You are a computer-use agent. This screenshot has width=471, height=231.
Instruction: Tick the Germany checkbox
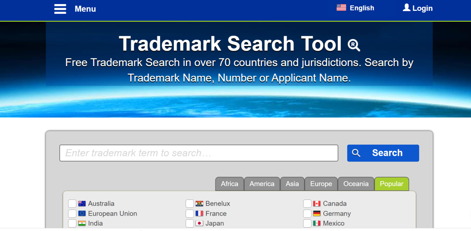pos(307,214)
